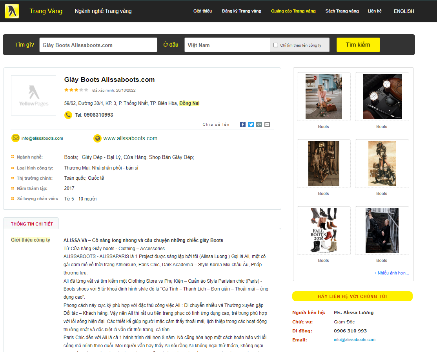Click 'Từ 5 - 10 người' employee count
Image resolution: width=437 pixels, height=352 pixels.
pos(80,199)
